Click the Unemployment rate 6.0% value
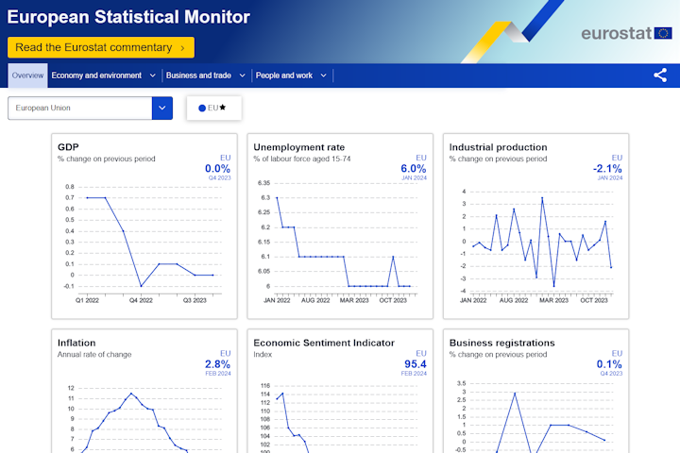 414,168
